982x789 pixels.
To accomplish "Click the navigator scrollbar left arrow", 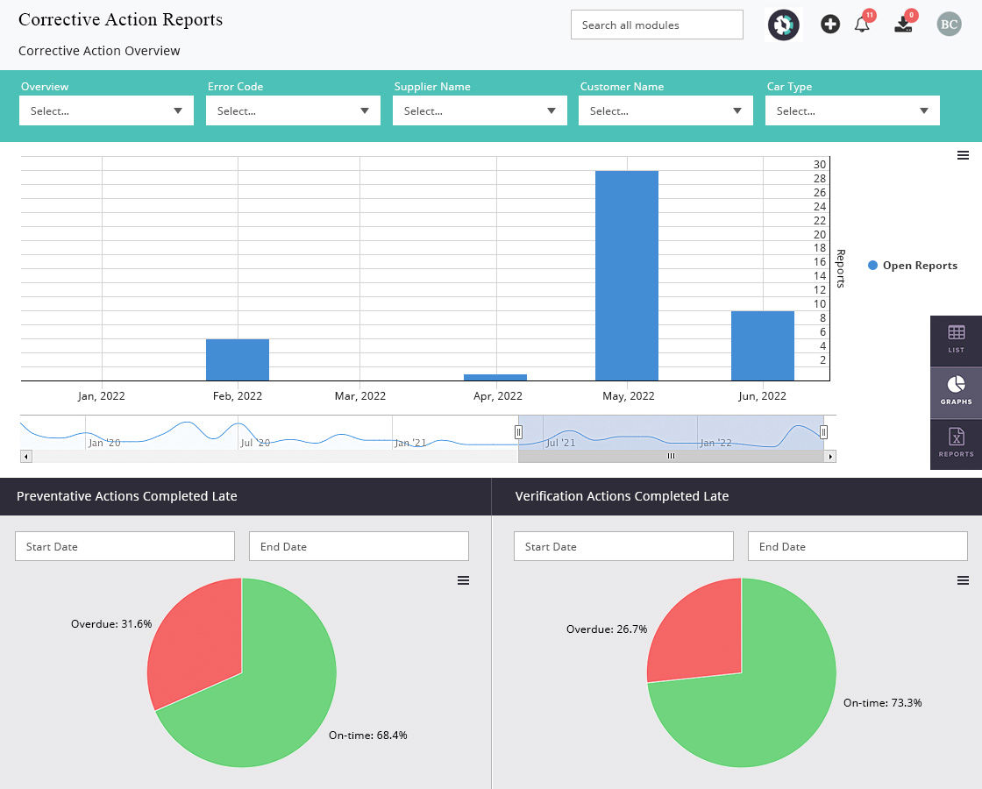I will pyautogui.click(x=25, y=457).
